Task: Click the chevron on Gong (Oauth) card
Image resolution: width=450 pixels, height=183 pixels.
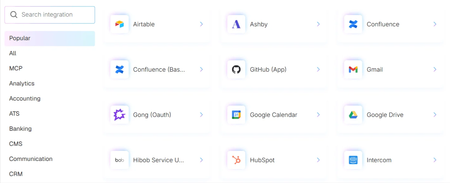Action: [201, 115]
